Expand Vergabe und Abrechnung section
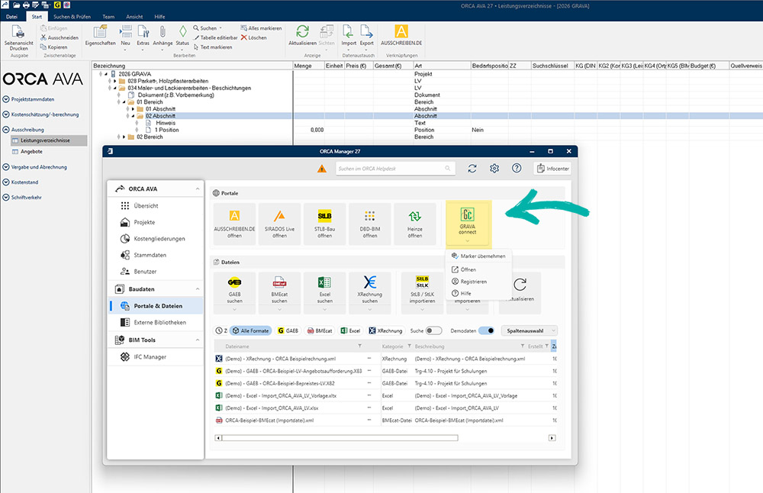 pos(6,167)
